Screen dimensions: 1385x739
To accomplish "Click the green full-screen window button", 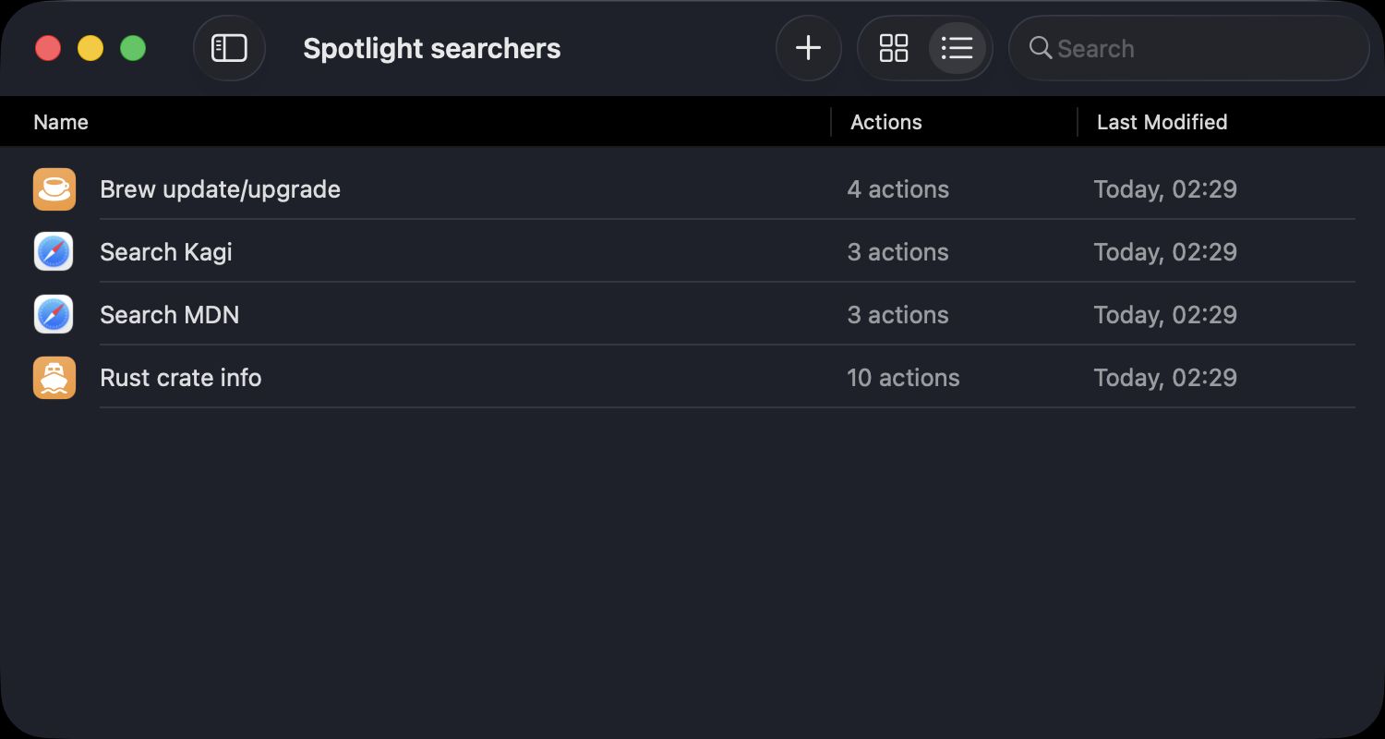I will click(x=133, y=48).
